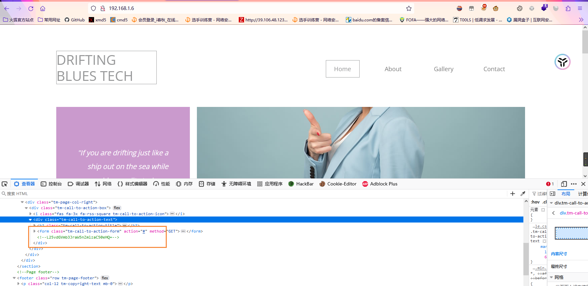Bookmark this page with the star
This screenshot has height=286, width=588.
tap(409, 8)
